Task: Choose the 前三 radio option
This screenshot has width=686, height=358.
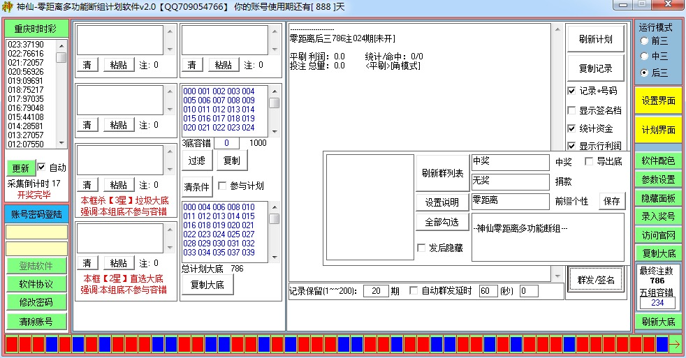Action: tap(644, 40)
